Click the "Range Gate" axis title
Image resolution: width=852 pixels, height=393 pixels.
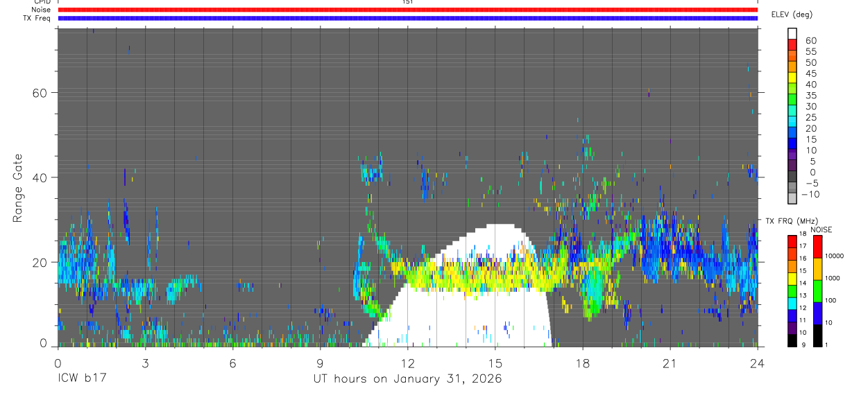(18, 189)
